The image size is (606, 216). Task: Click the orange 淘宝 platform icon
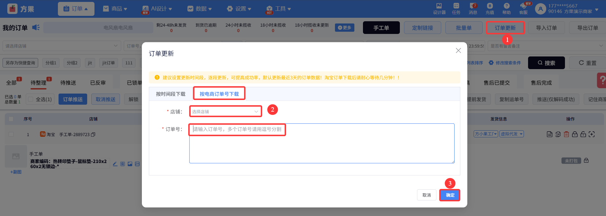click(43, 134)
